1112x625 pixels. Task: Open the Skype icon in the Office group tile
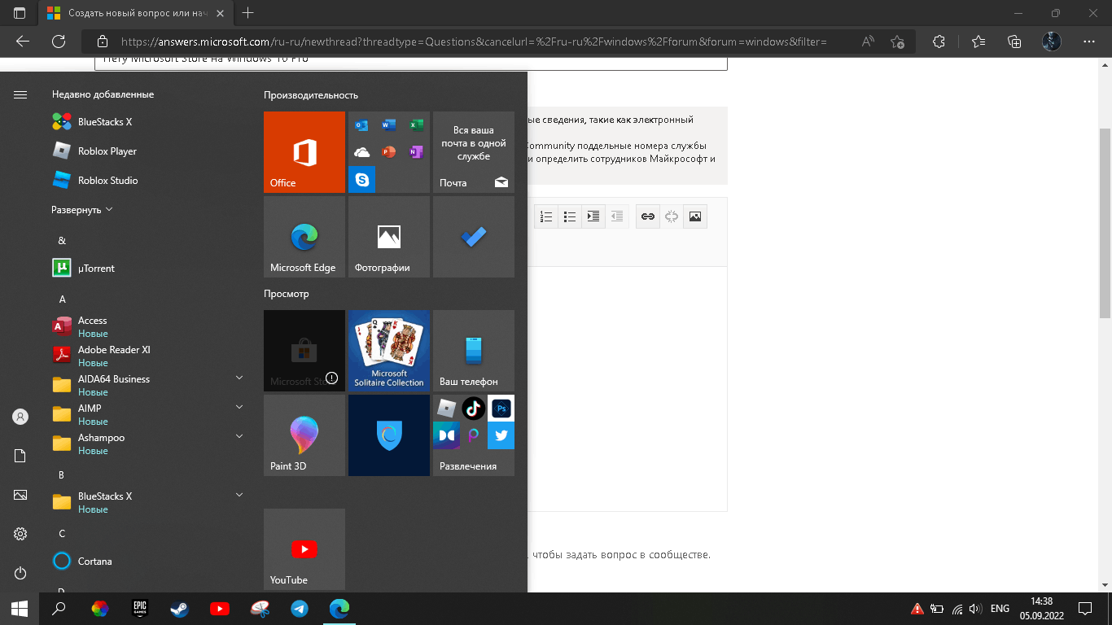click(x=361, y=179)
